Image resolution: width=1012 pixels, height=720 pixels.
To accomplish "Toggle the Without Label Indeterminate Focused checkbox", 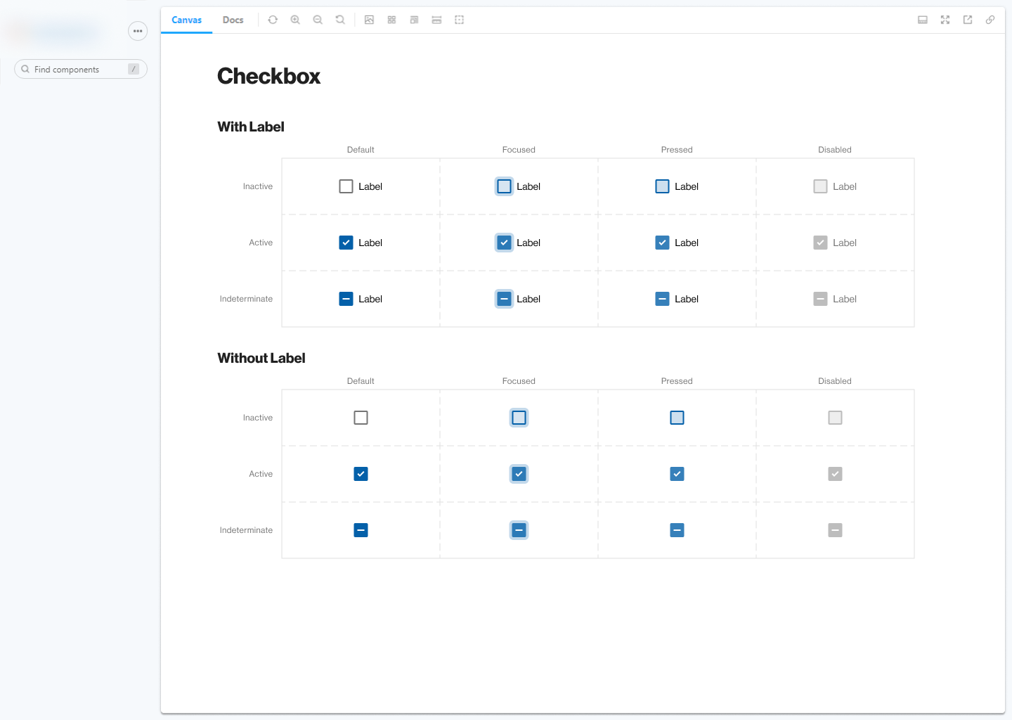I will pos(519,530).
